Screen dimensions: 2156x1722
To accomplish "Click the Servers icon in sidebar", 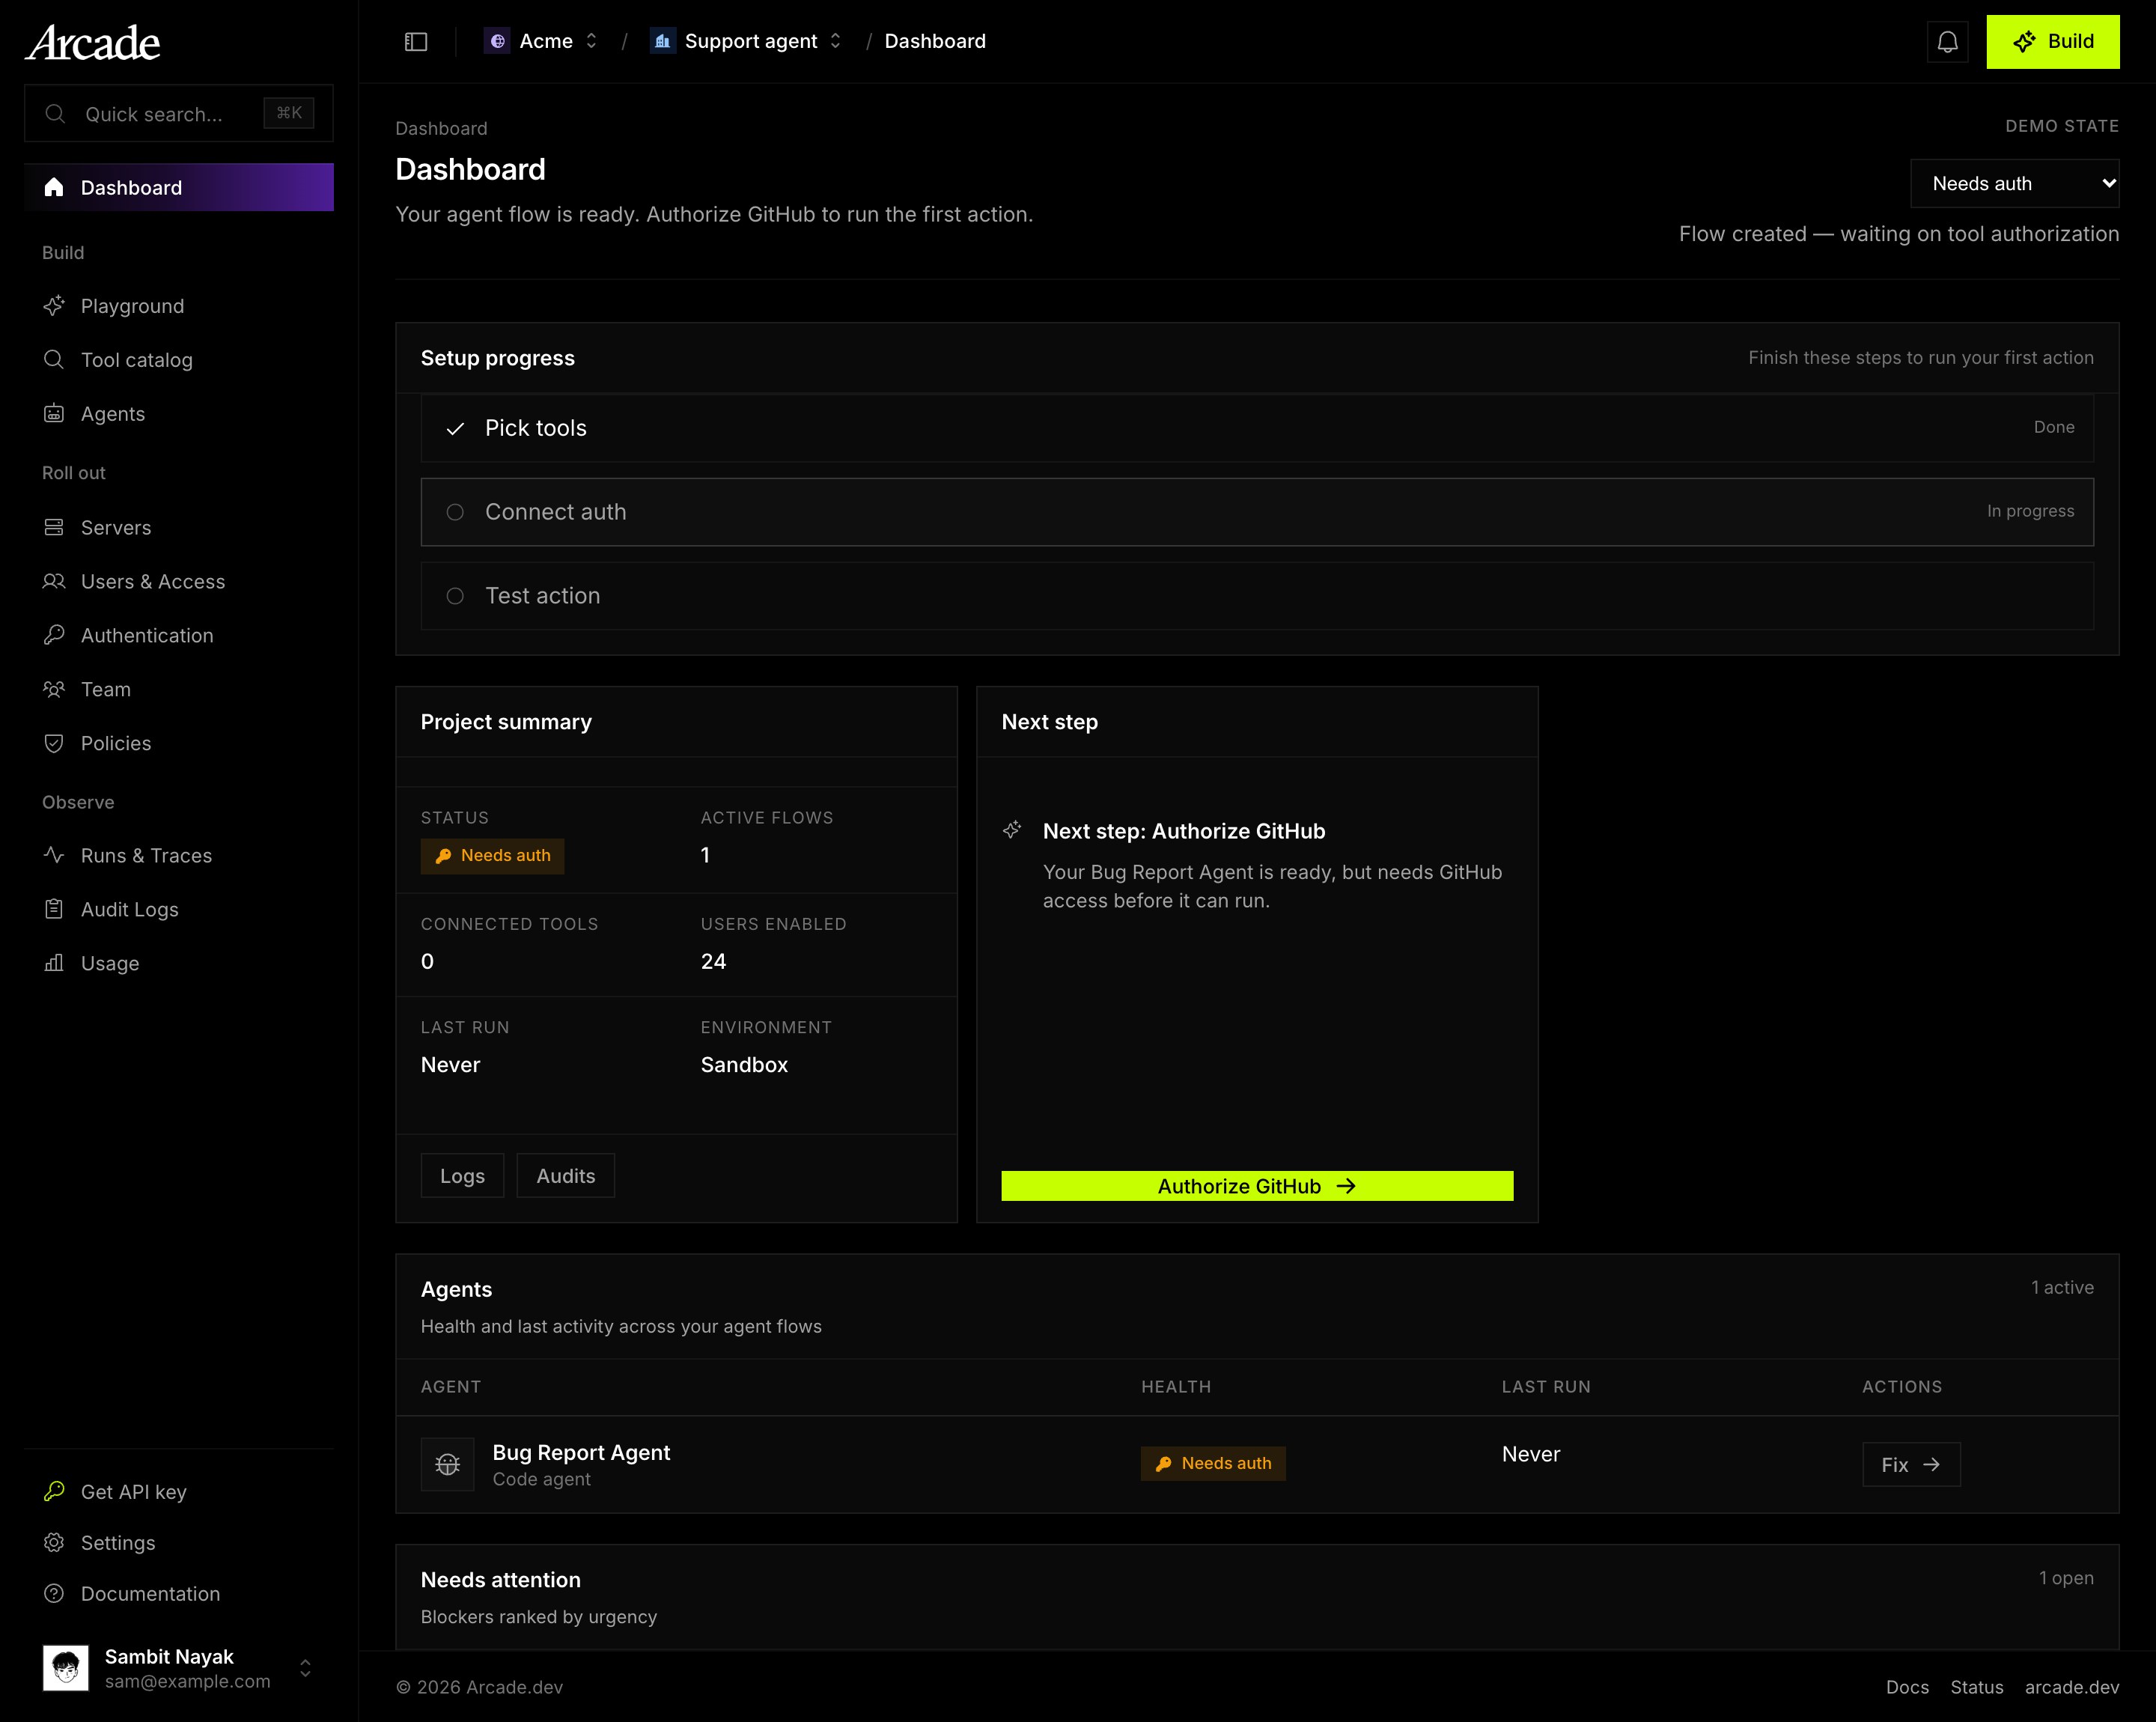I will pyautogui.click(x=54, y=528).
